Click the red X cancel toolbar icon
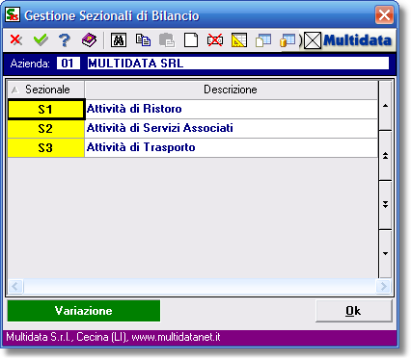This screenshot has height=360, width=411. [16, 40]
